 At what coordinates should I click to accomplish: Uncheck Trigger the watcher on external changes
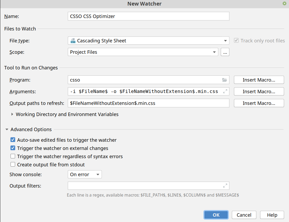(13, 148)
